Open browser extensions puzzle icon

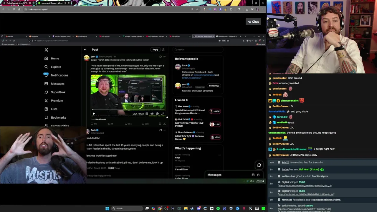[231, 9]
